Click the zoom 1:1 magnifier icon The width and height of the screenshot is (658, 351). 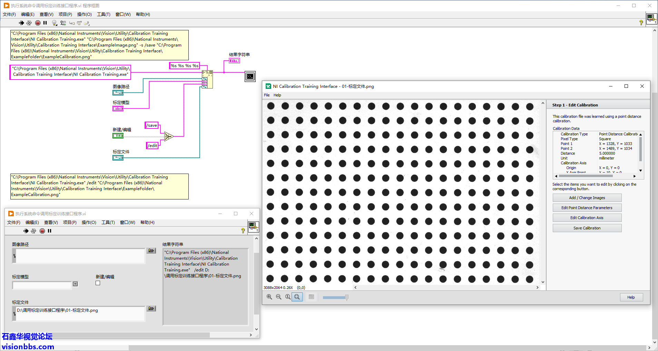tap(288, 297)
